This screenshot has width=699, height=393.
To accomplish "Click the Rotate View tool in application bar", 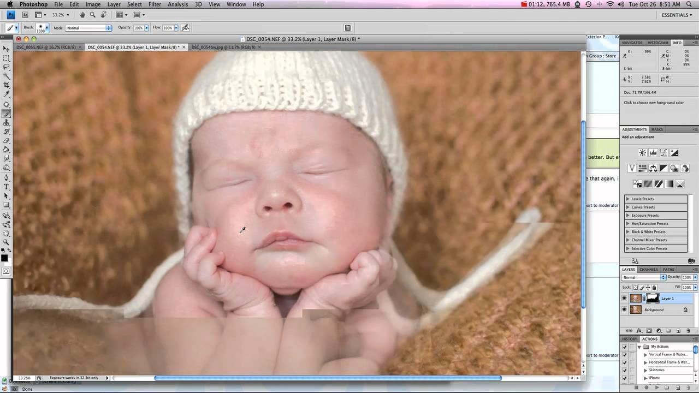I will 103,15.
